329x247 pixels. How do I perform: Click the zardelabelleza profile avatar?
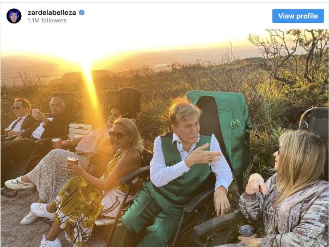(14, 16)
